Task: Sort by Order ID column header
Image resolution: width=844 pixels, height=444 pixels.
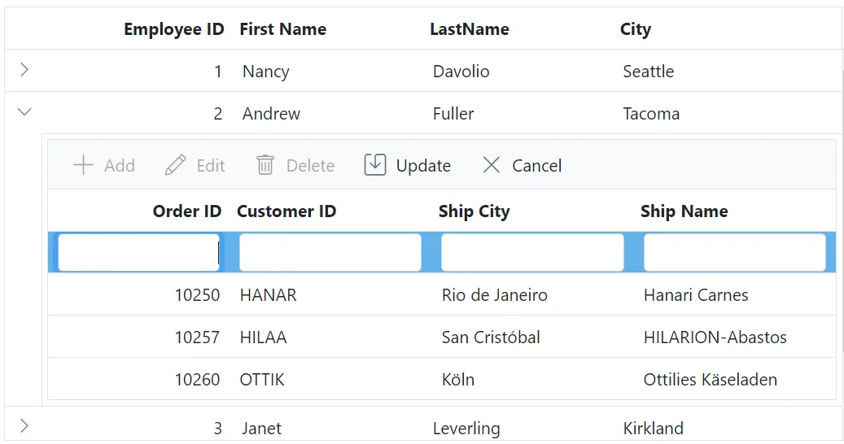Action: [x=186, y=211]
